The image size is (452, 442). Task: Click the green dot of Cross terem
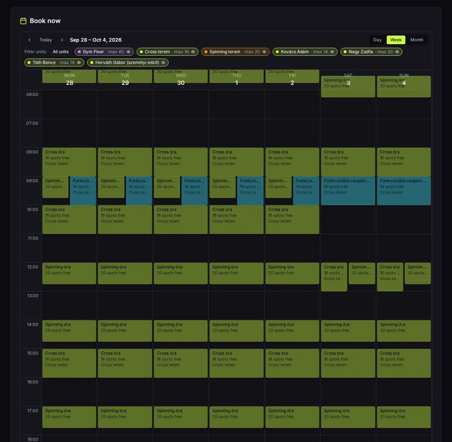(x=141, y=52)
